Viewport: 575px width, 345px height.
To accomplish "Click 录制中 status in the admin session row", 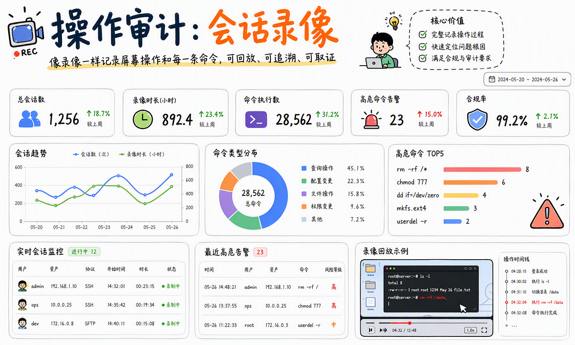I will [x=171, y=286].
